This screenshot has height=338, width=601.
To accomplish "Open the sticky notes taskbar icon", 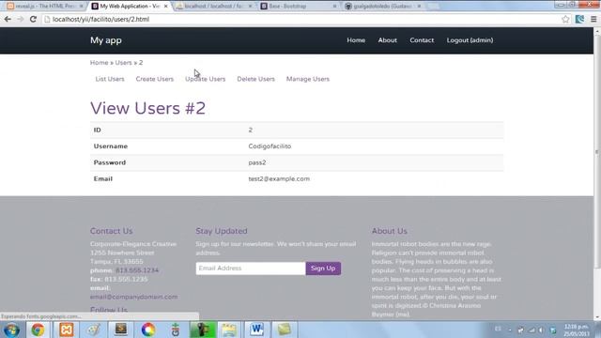I will coord(284,330).
